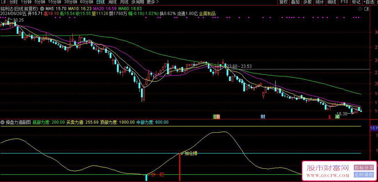The width and height of the screenshot is (378, 182).
Task: Open F10 company info
Action: click(x=344, y=2)
